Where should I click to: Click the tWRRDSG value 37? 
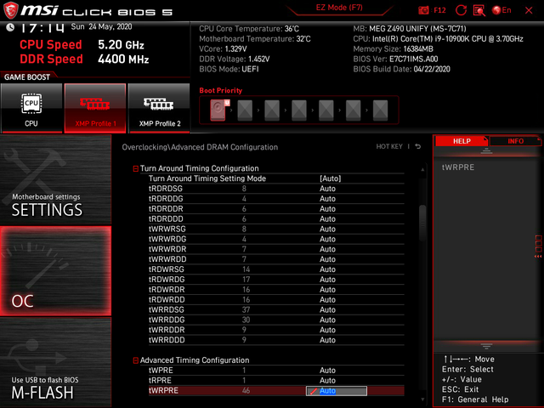246,309
